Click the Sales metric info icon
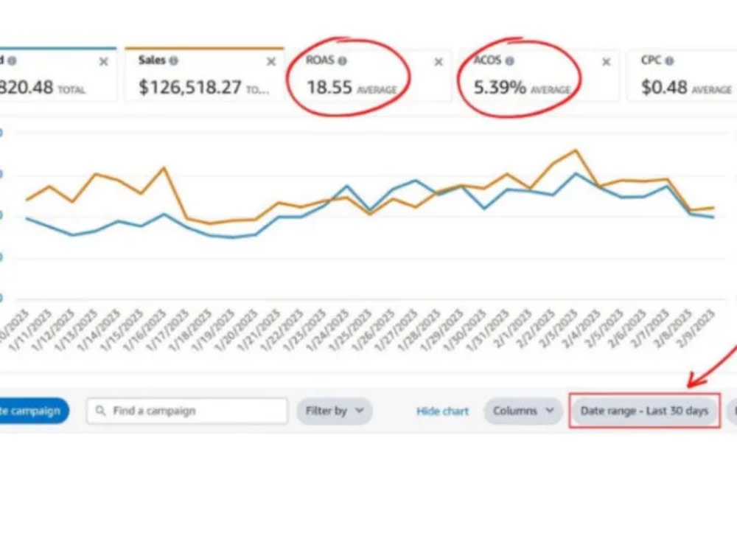 (173, 60)
